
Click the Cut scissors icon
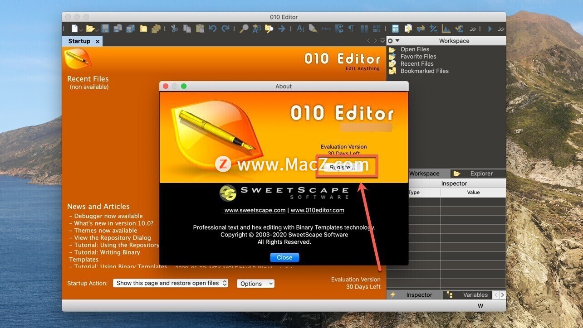pyautogui.click(x=174, y=29)
